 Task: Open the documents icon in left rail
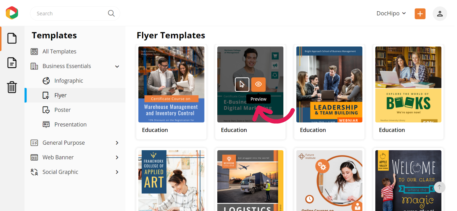[x=12, y=63]
